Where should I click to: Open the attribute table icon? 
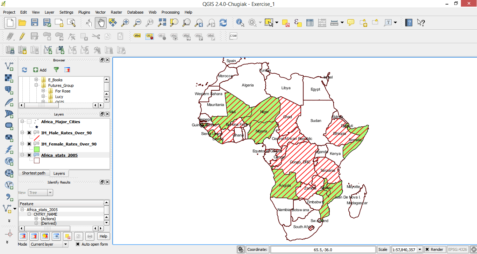pyautogui.click(x=310, y=23)
